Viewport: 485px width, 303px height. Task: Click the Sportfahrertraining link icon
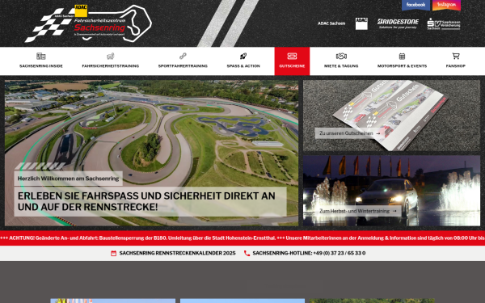pos(183,56)
